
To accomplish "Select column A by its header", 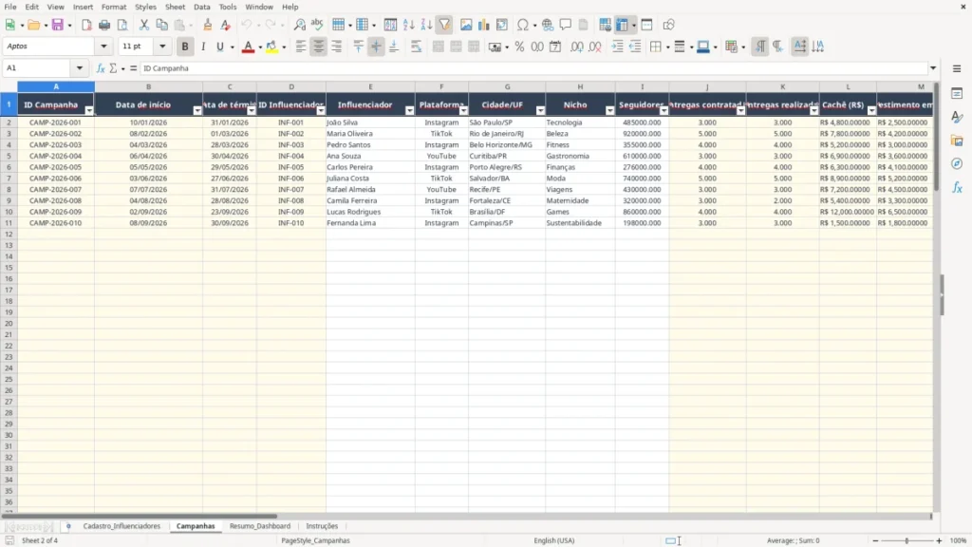I will 56,86.
